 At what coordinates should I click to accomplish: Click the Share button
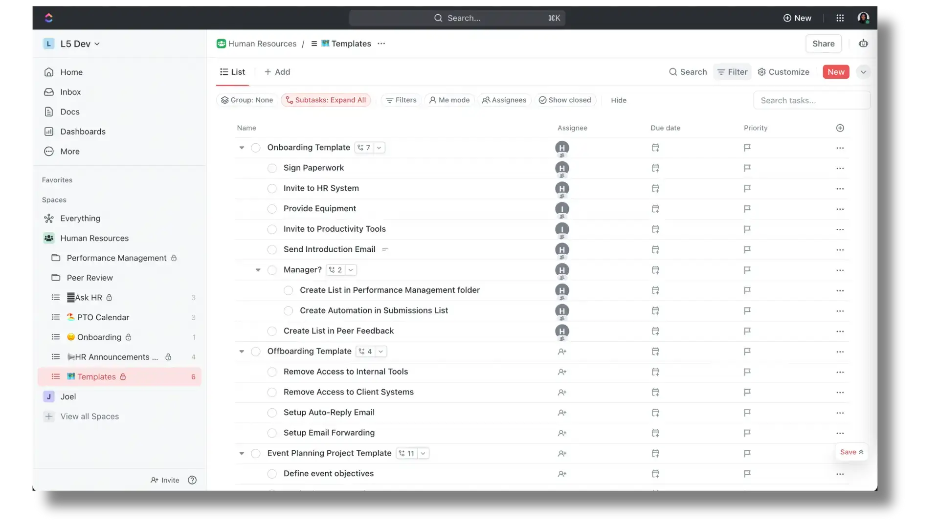pyautogui.click(x=823, y=44)
